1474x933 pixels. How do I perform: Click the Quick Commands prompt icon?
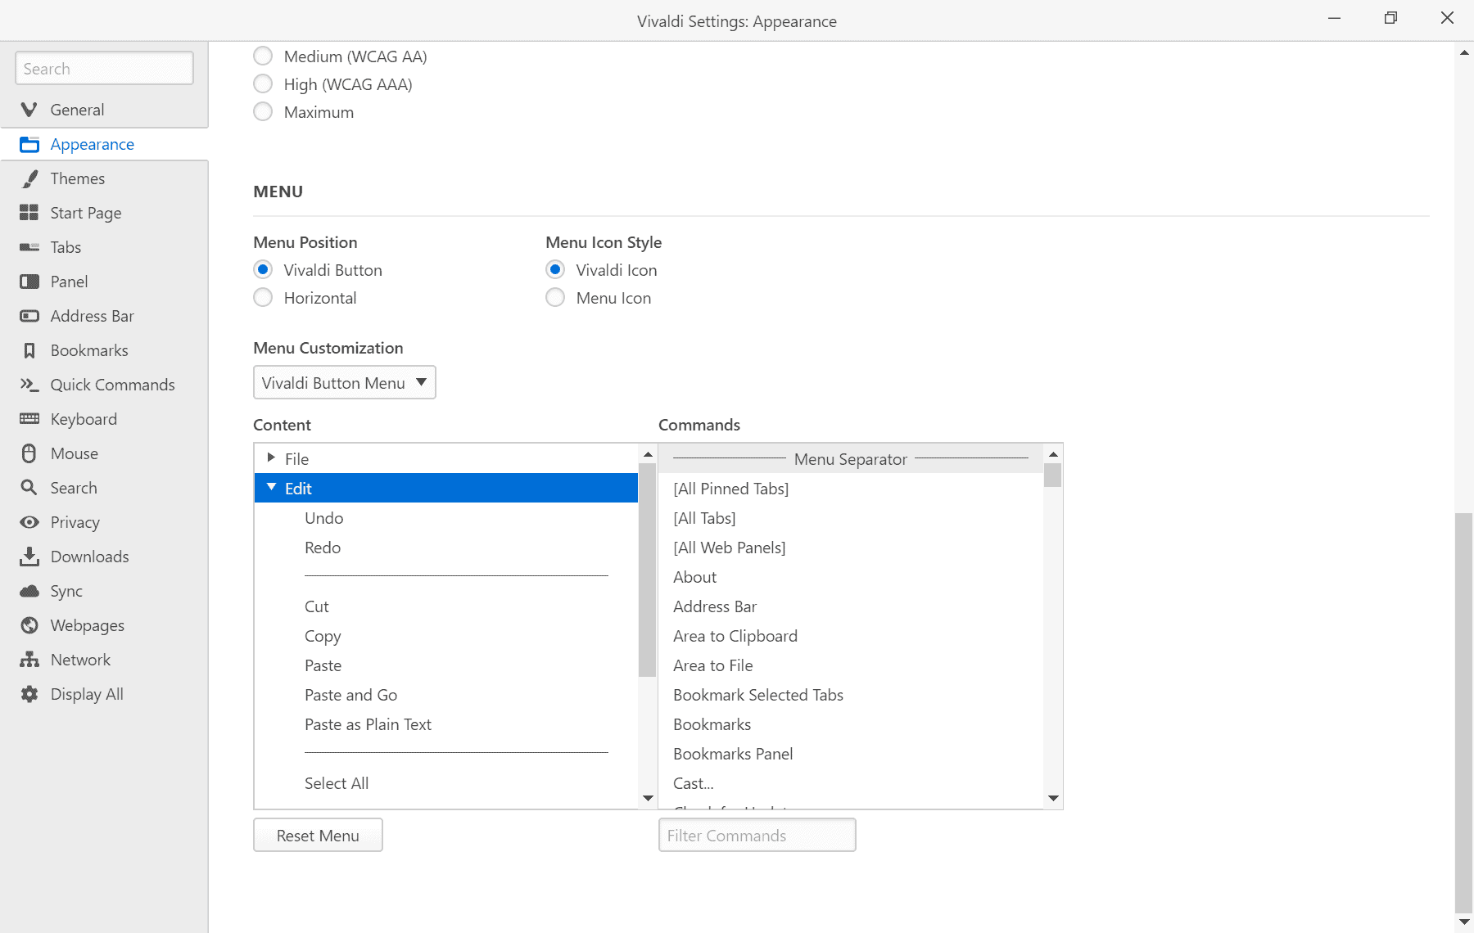(29, 385)
